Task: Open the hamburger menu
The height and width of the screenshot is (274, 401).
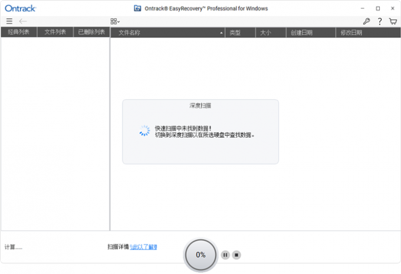Action: 9,21
